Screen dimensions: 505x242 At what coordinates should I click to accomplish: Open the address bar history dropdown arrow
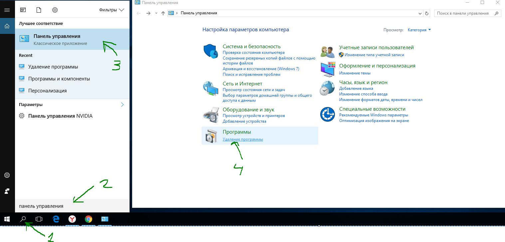point(420,13)
